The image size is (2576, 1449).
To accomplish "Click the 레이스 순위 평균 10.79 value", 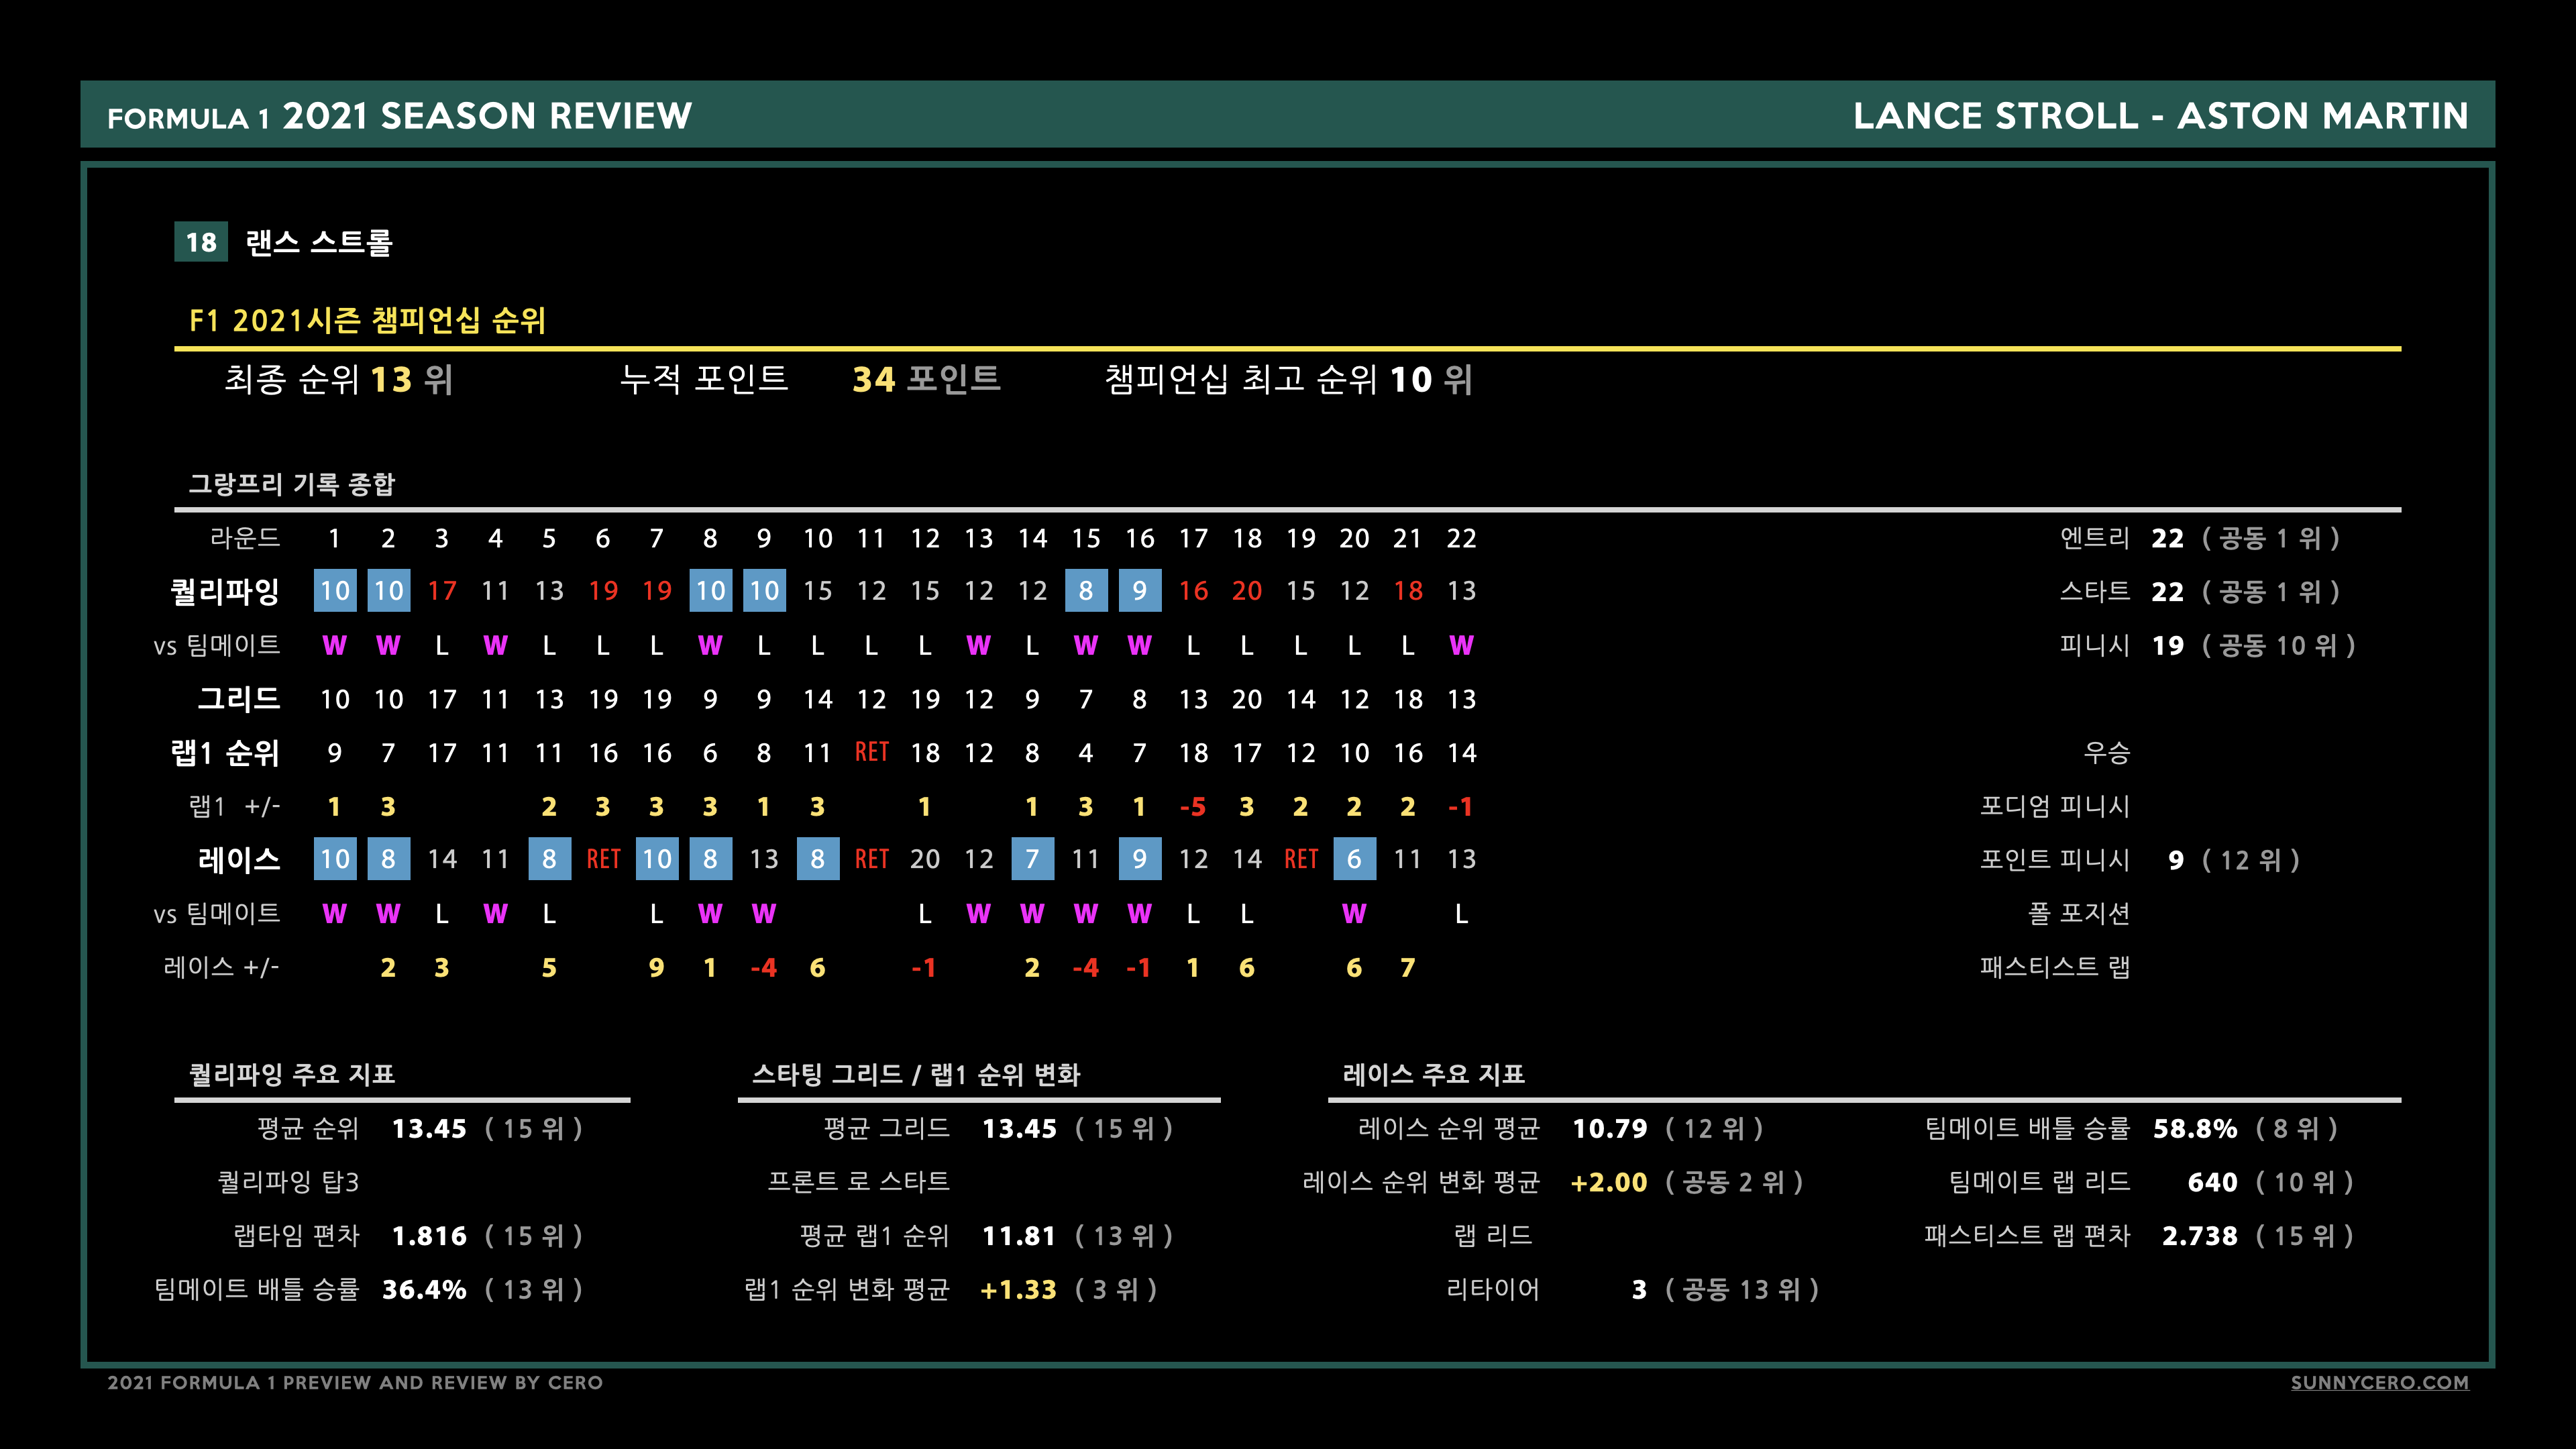I will point(1609,1128).
